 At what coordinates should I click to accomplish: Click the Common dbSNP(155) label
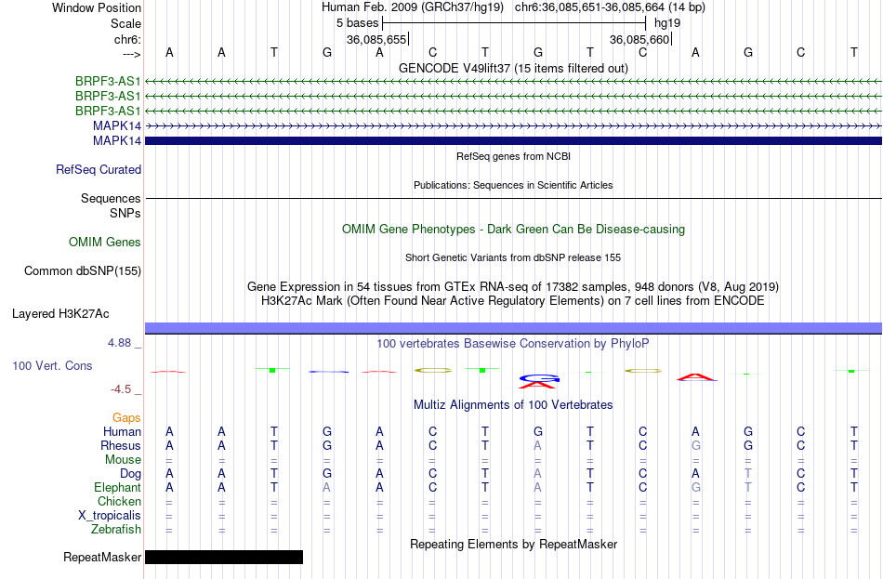[83, 271]
